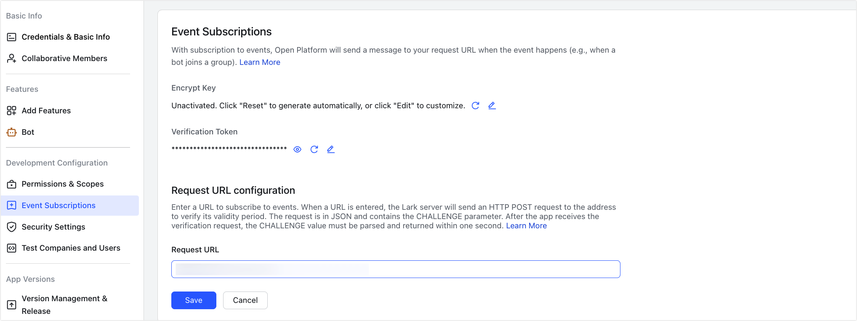The height and width of the screenshot is (321, 857).
Task: Click the Security Settings shield icon
Action: (x=11, y=227)
